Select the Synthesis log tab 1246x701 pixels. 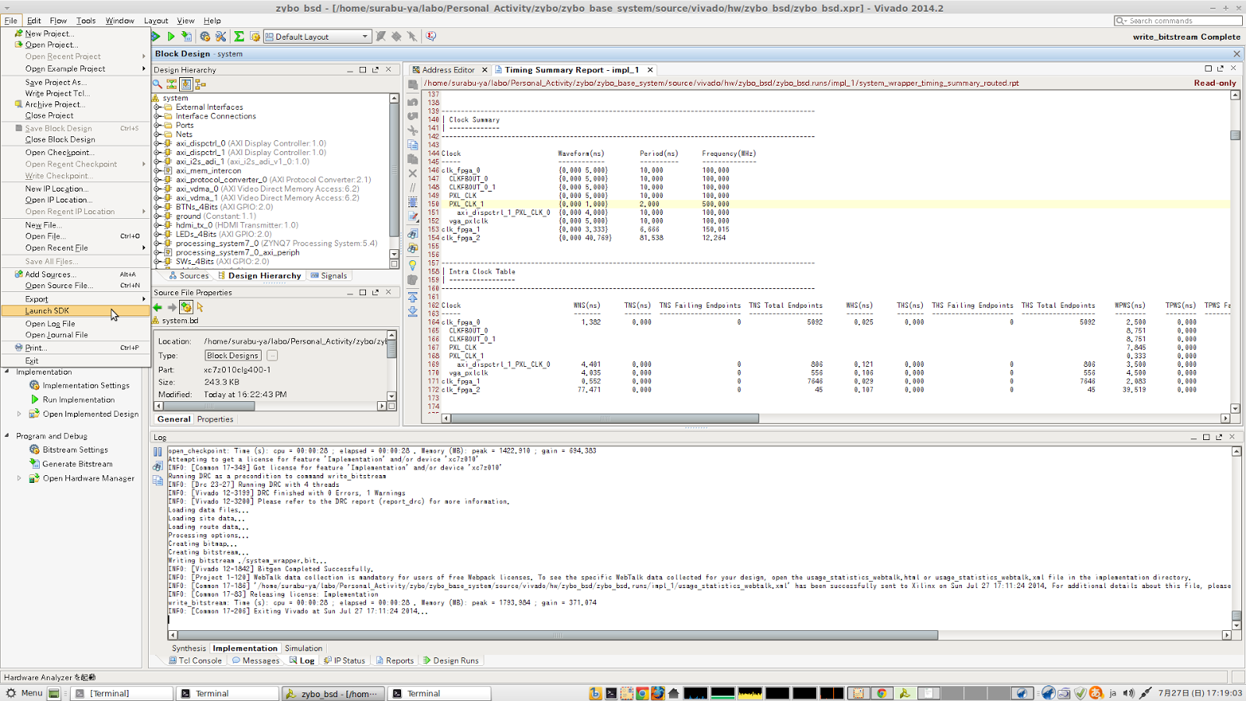188,648
